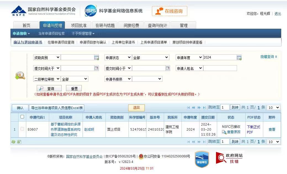Click 查看 in the 附件 column
The height and width of the screenshot is (174, 287).
click(272, 129)
